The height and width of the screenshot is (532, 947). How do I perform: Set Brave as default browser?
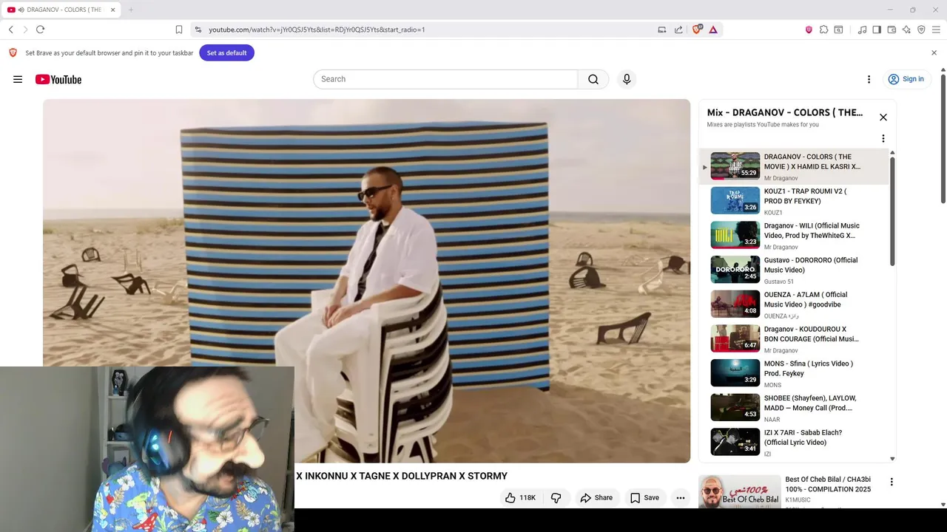click(x=226, y=53)
